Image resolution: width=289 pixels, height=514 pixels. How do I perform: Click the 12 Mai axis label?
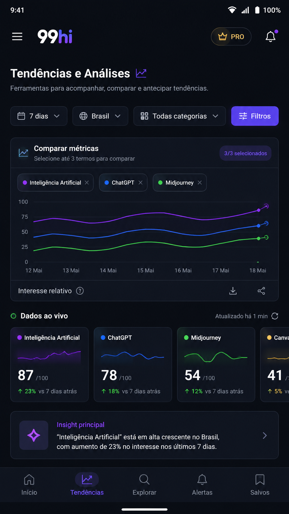[x=34, y=271]
